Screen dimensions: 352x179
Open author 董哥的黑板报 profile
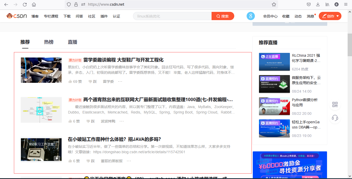112,161
